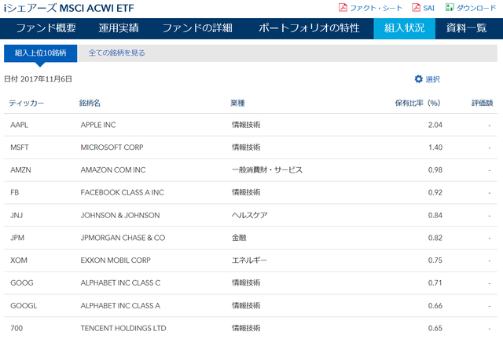Sort by the 銘柄名 column header

[x=90, y=103]
